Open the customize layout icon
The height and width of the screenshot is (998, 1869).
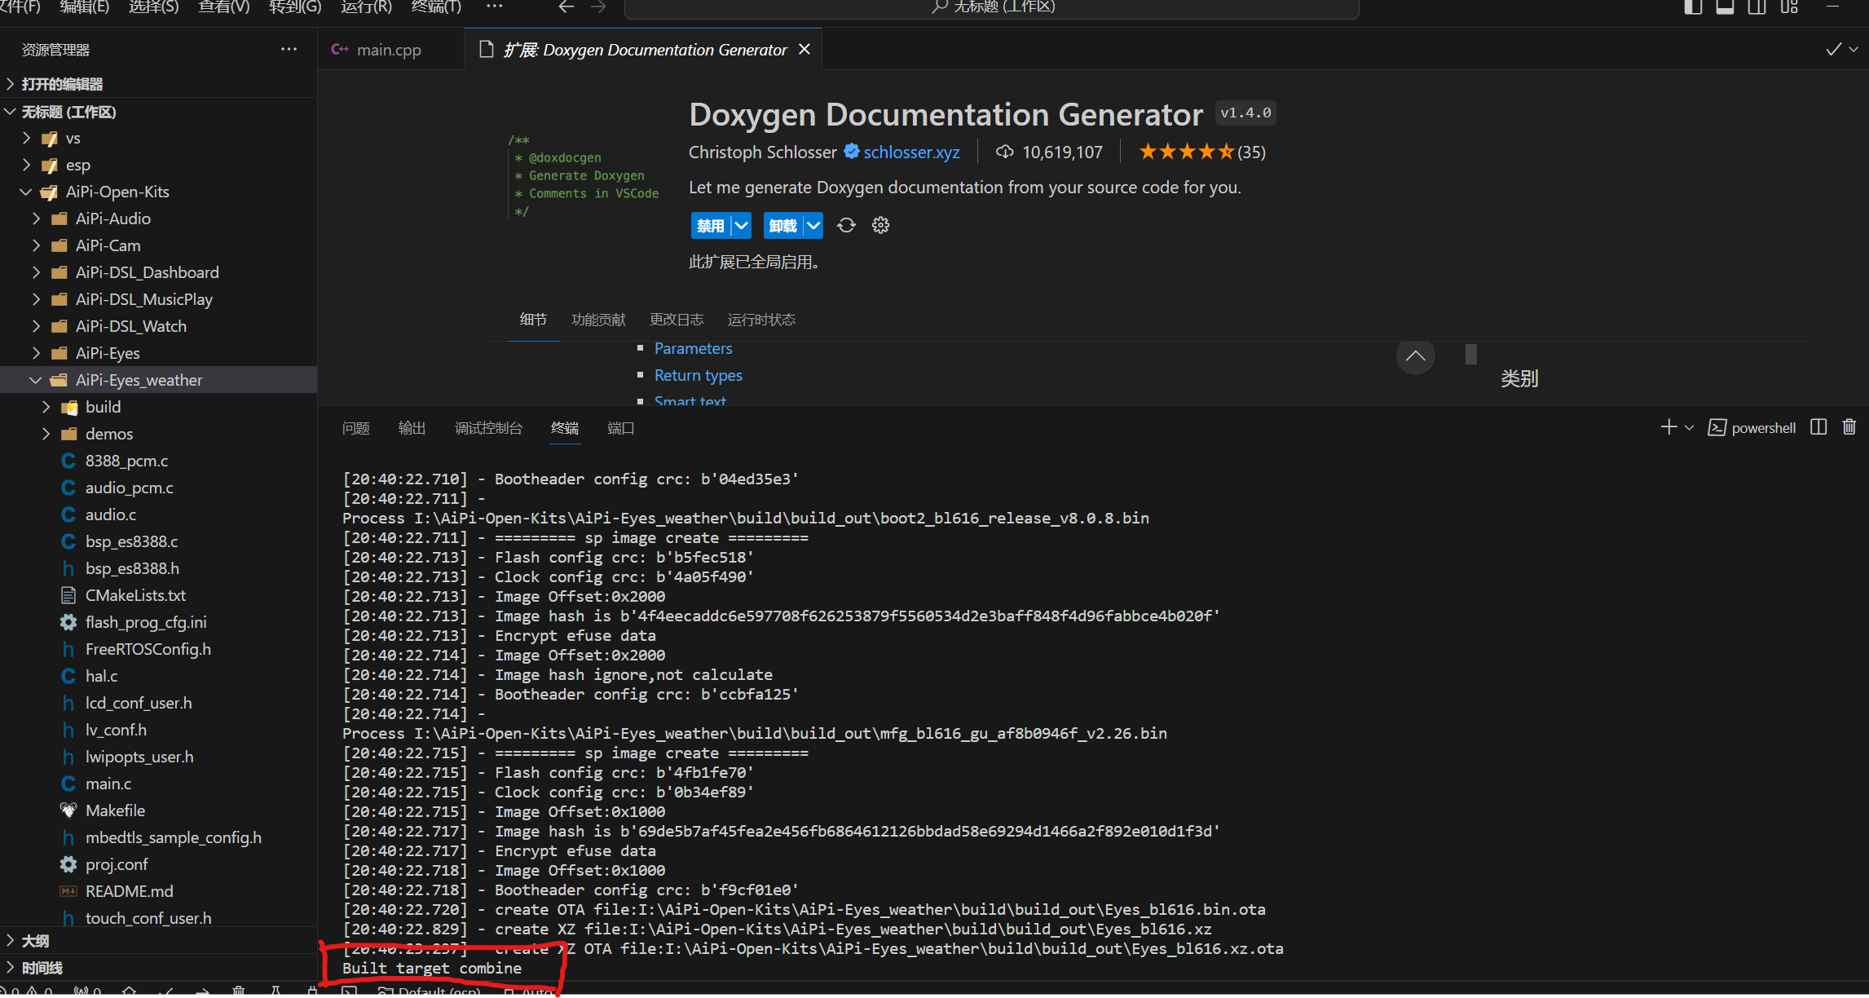[x=1789, y=7]
